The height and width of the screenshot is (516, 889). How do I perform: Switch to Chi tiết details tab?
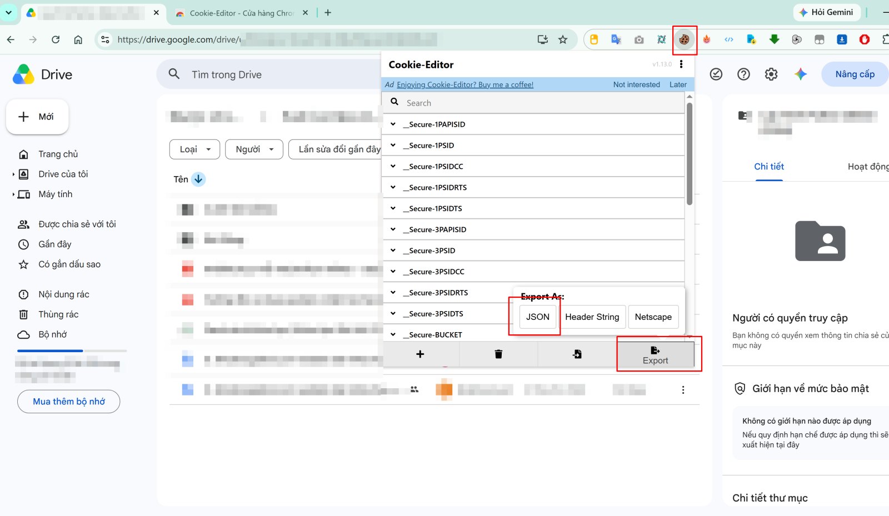click(769, 167)
